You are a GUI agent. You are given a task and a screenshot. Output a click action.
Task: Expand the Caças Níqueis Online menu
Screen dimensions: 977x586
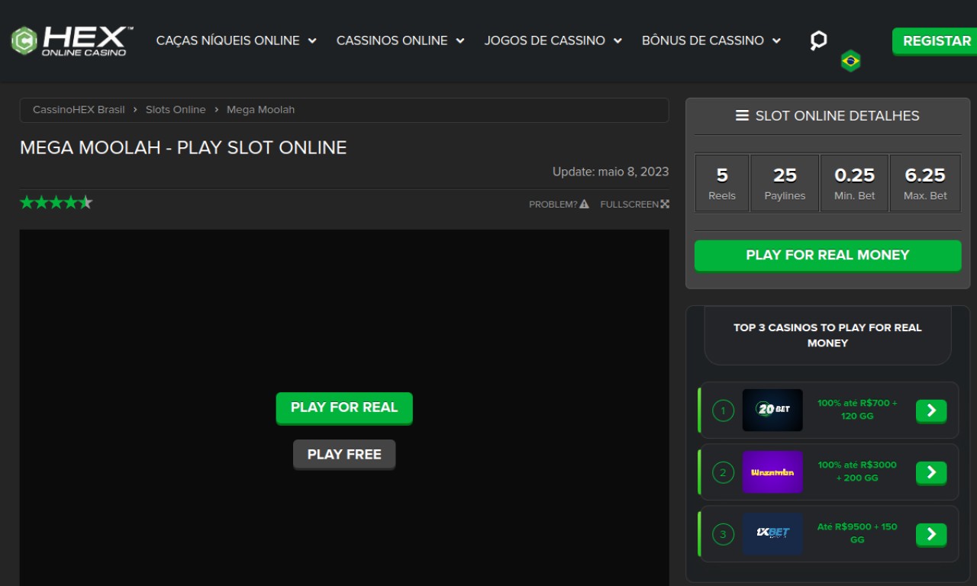click(x=237, y=40)
